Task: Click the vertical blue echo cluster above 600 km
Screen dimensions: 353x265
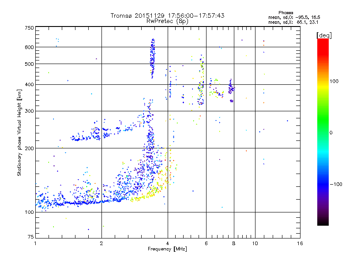Action: pos(153,58)
